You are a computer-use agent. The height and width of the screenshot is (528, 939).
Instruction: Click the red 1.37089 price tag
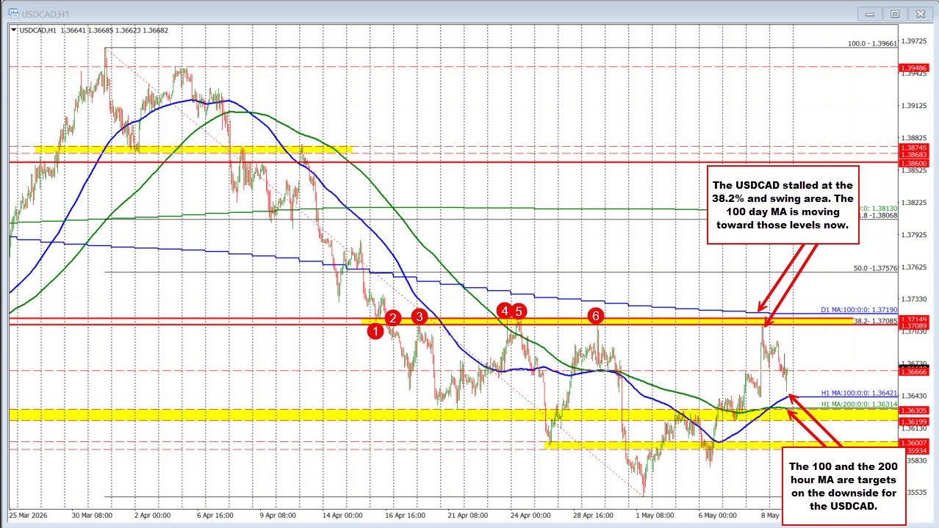(x=915, y=325)
